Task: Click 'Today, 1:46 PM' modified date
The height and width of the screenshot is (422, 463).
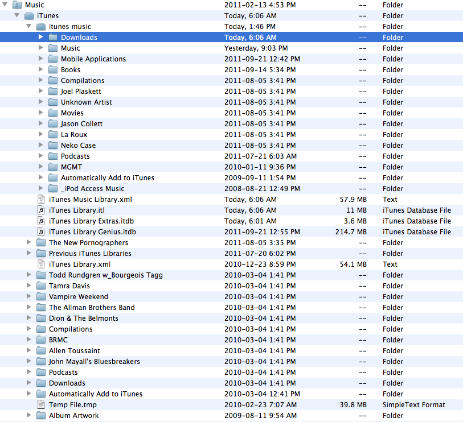Action: click(x=250, y=27)
